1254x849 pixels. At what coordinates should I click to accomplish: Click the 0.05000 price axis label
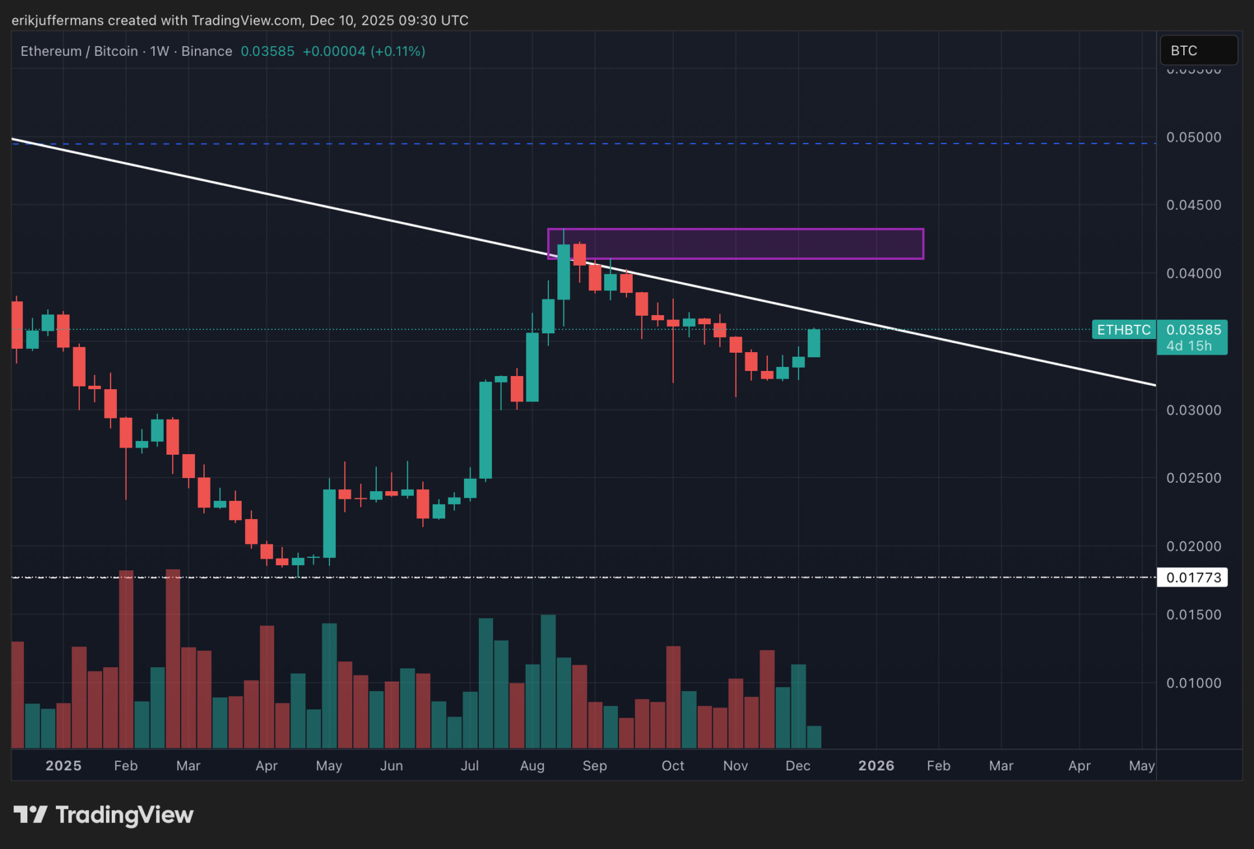click(1193, 138)
